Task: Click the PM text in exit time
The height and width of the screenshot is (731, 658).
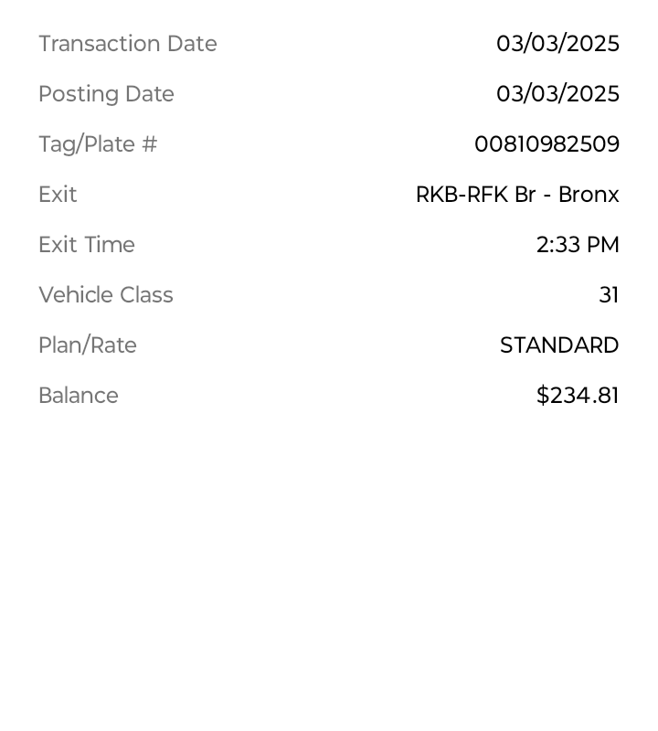Action: click(603, 245)
